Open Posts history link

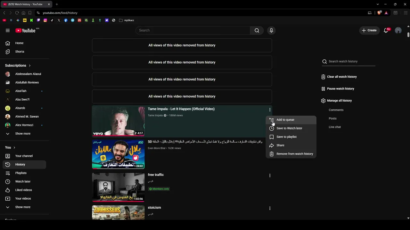pyautogui.click(x=332, y=119)
